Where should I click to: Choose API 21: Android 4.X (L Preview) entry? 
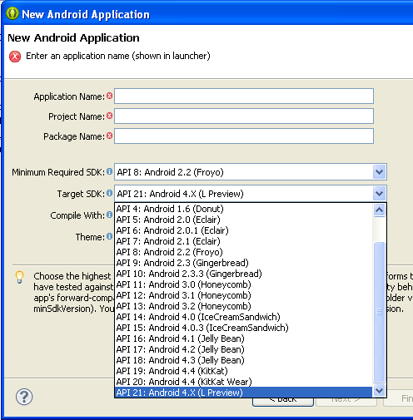pos(243,393)
